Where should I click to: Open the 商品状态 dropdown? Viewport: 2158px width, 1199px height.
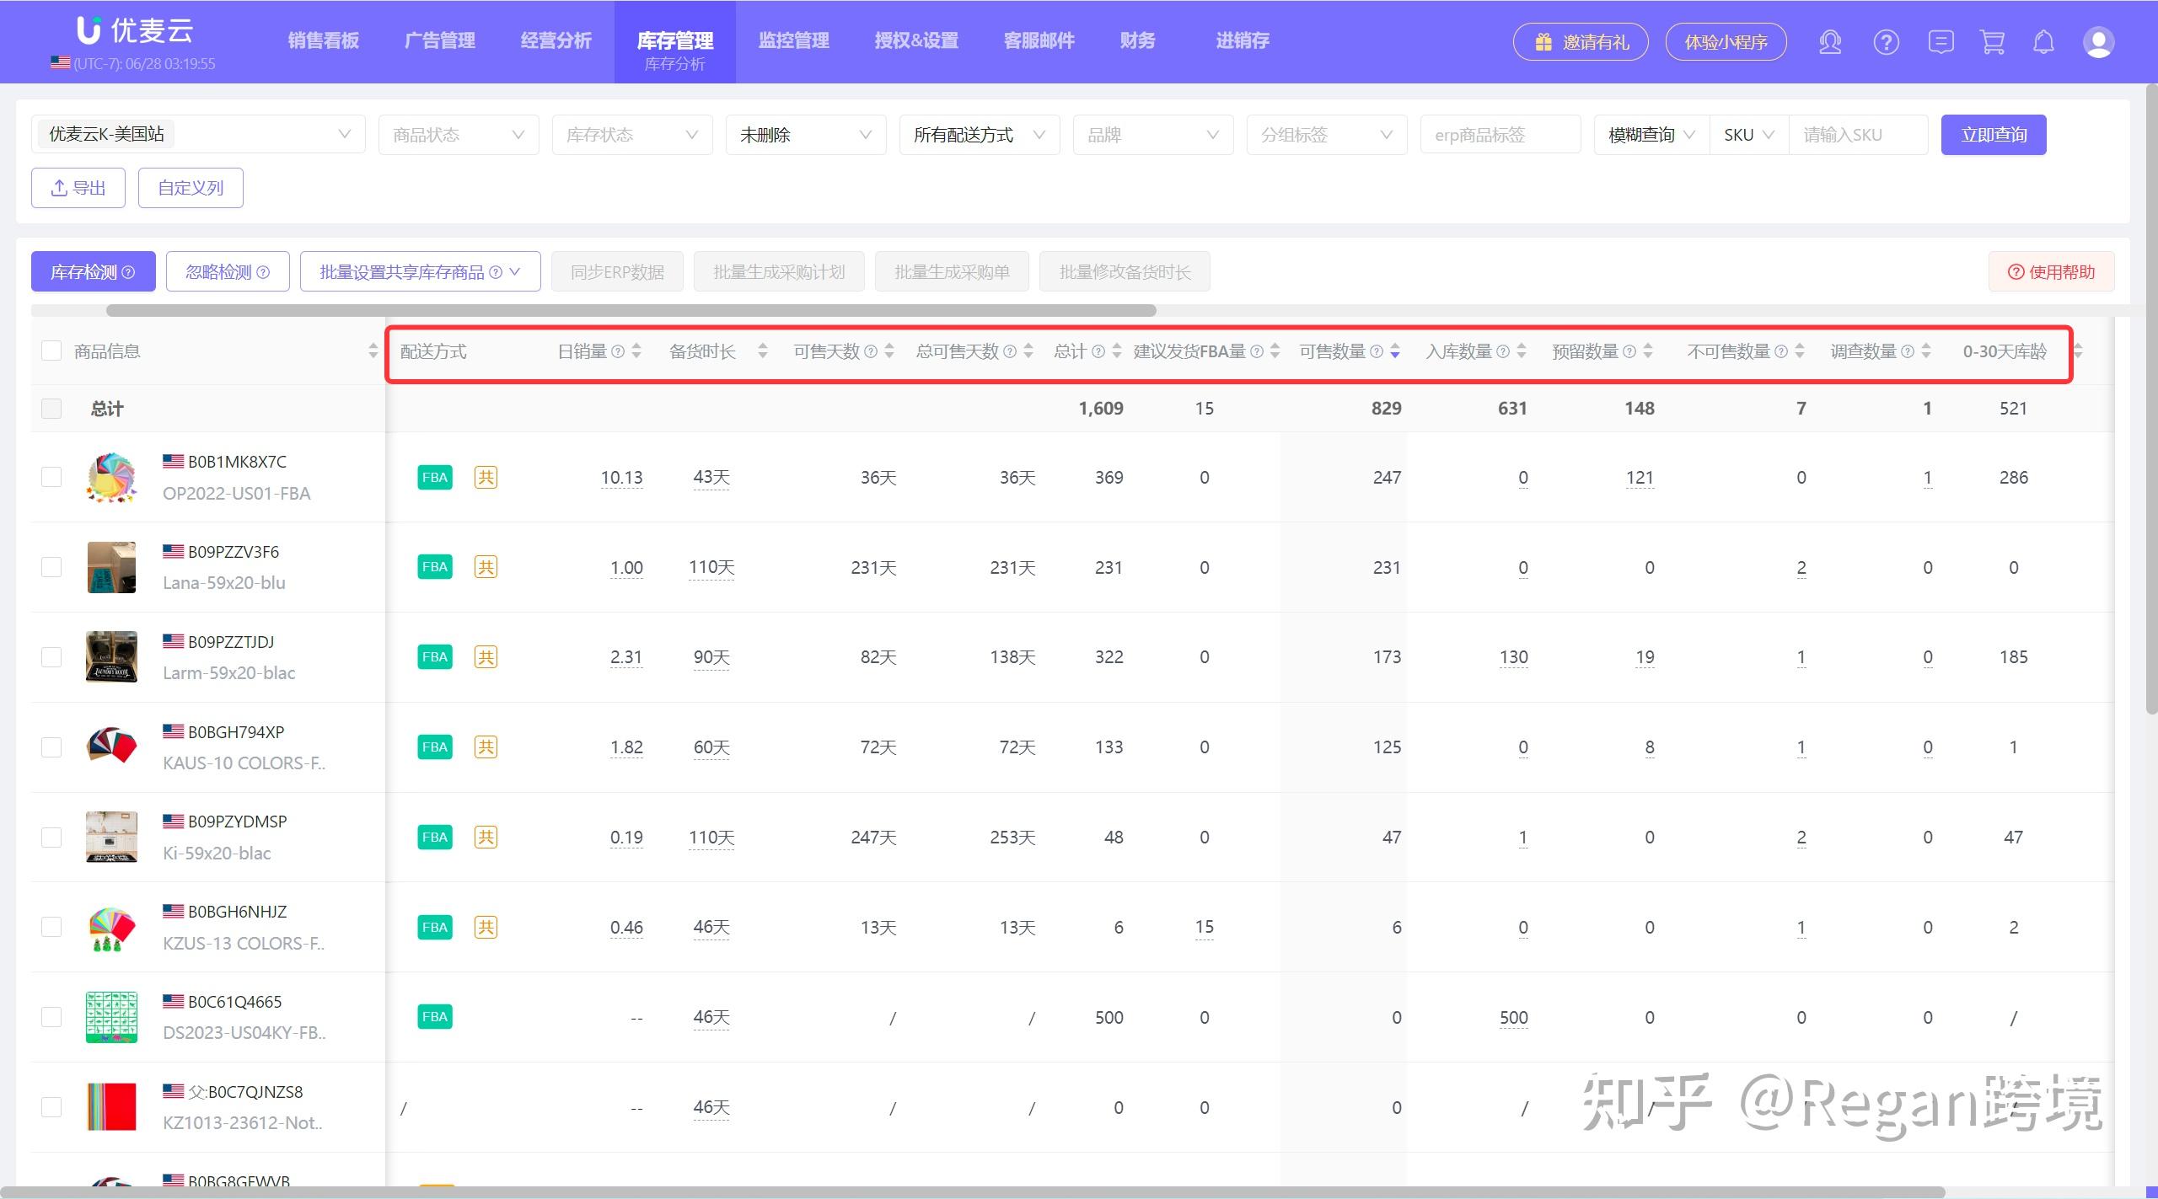[x=459, y=135]
